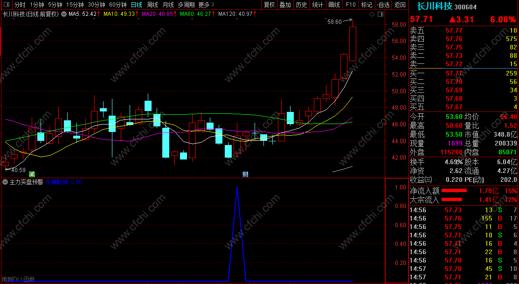Screen dimensions: 519x284
Task: Click the MA120: 40.97 label
Action: 235,14
